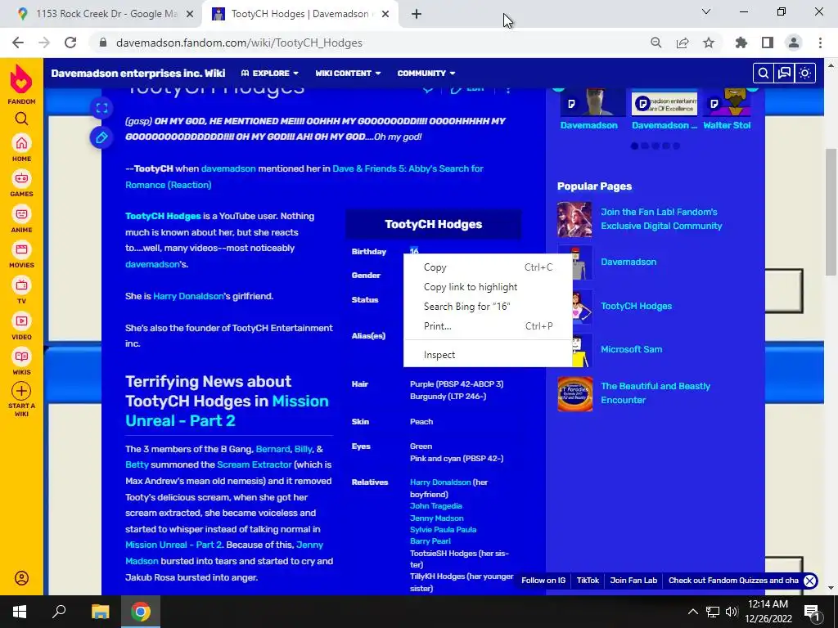This screenshot has height=628, width=838.
Task: Open taskbar volume speaker icon
Action: point(732,612)
